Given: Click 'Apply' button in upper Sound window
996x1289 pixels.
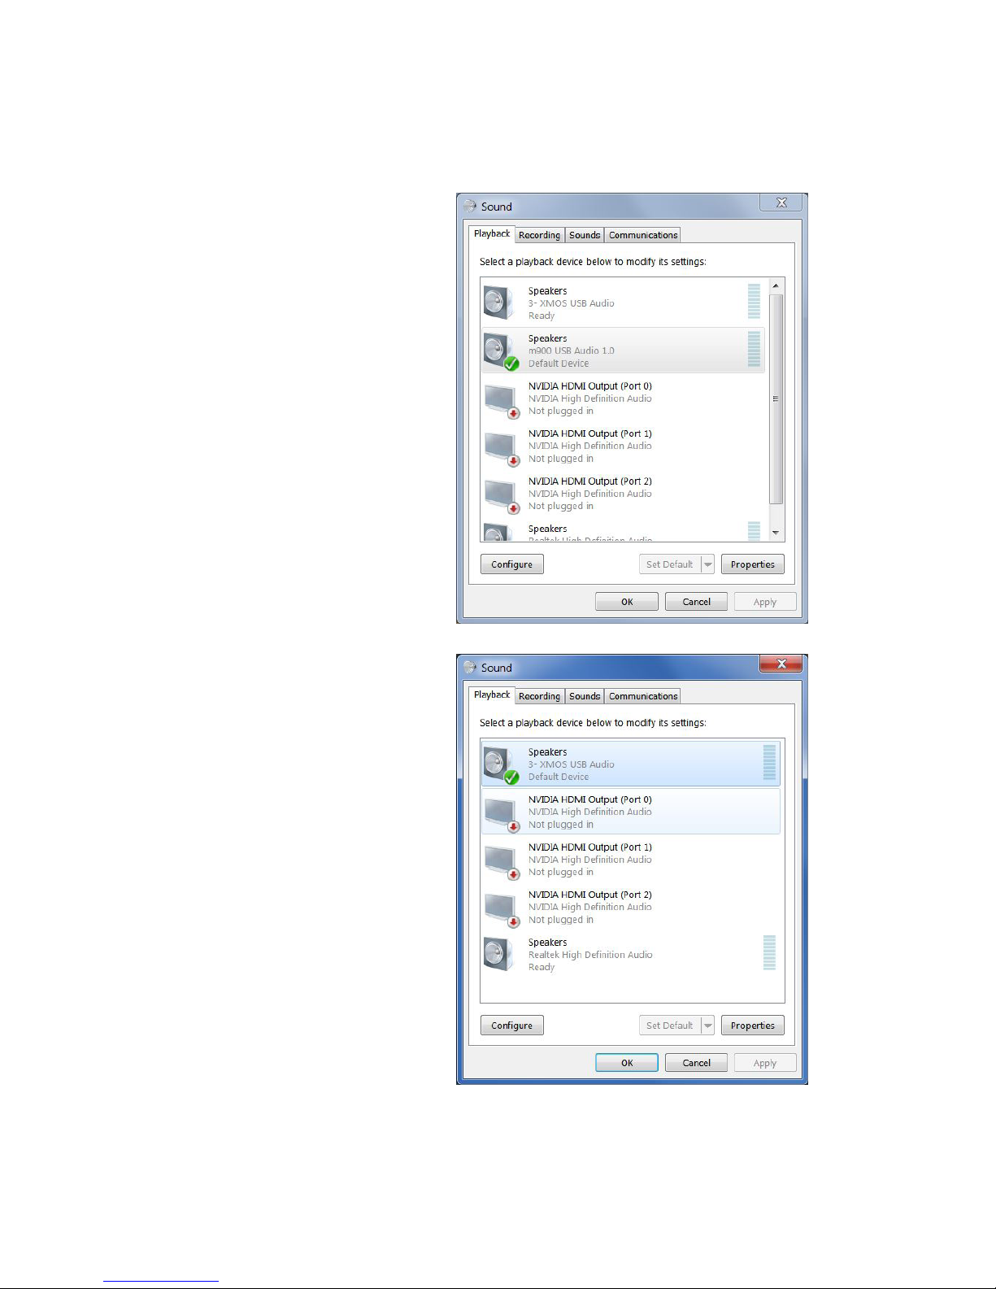Looking at the screenshot, I should [x=764, y=602].
